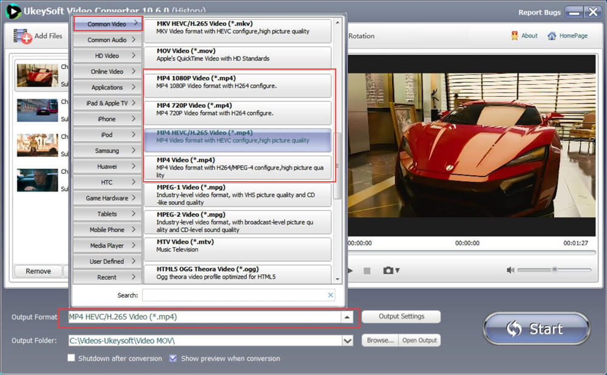Select MP4 HEVC/H.265 Video (*.mp4)

click(x=238, y=140)
